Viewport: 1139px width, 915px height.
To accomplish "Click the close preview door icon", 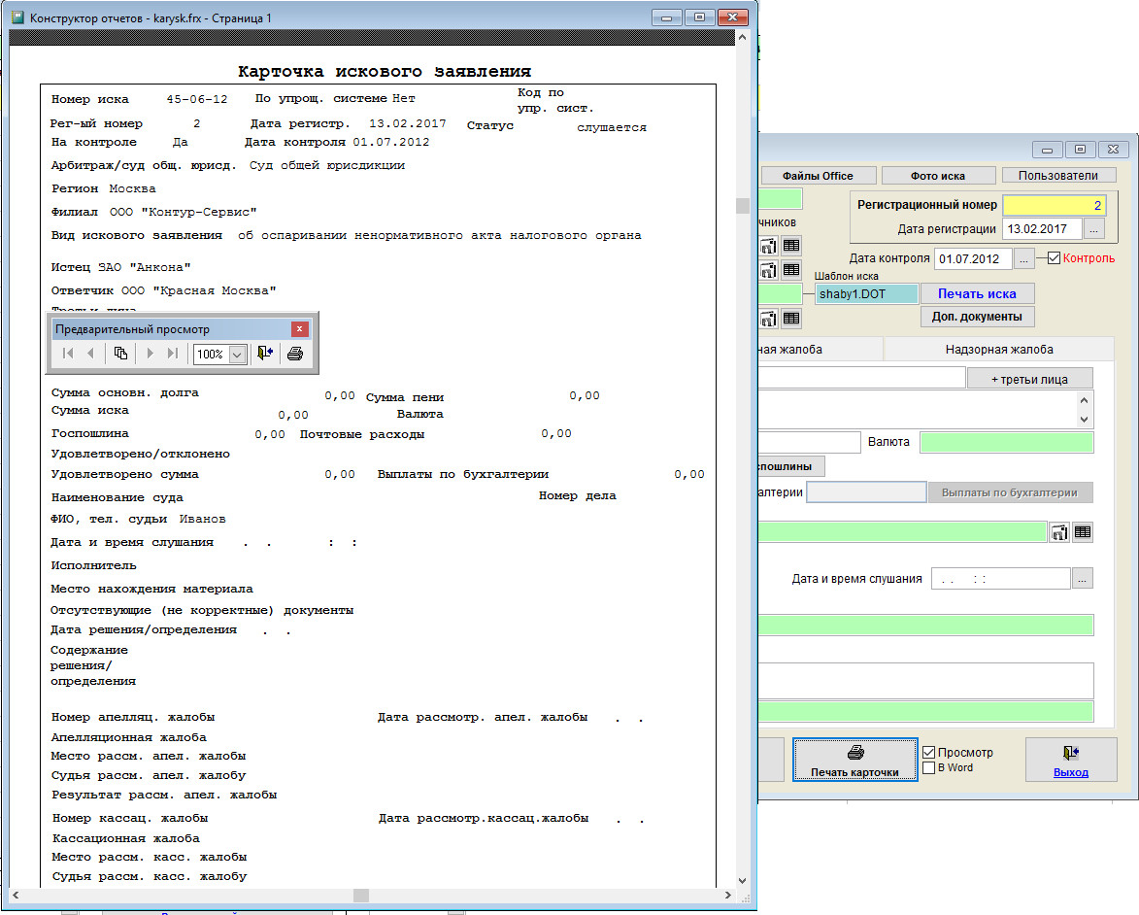I will (x=265, y=354).
